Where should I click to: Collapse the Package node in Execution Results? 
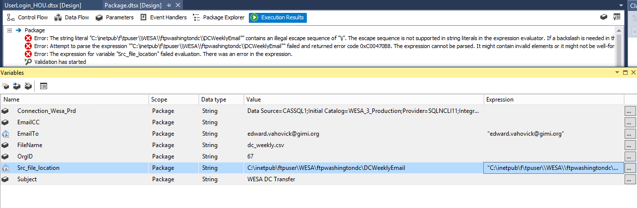click(10, 30)
